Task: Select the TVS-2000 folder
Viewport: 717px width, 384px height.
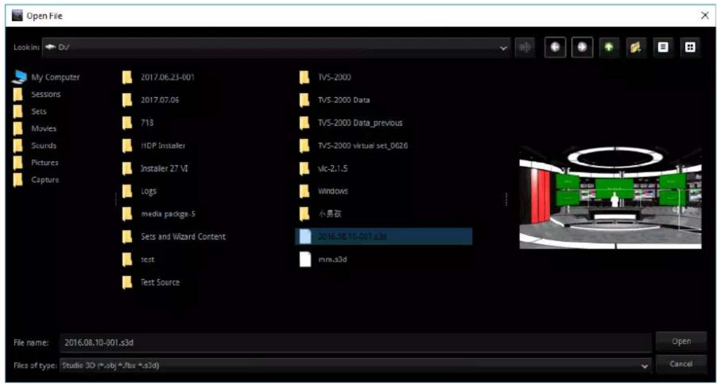Action: coord(326,77)
